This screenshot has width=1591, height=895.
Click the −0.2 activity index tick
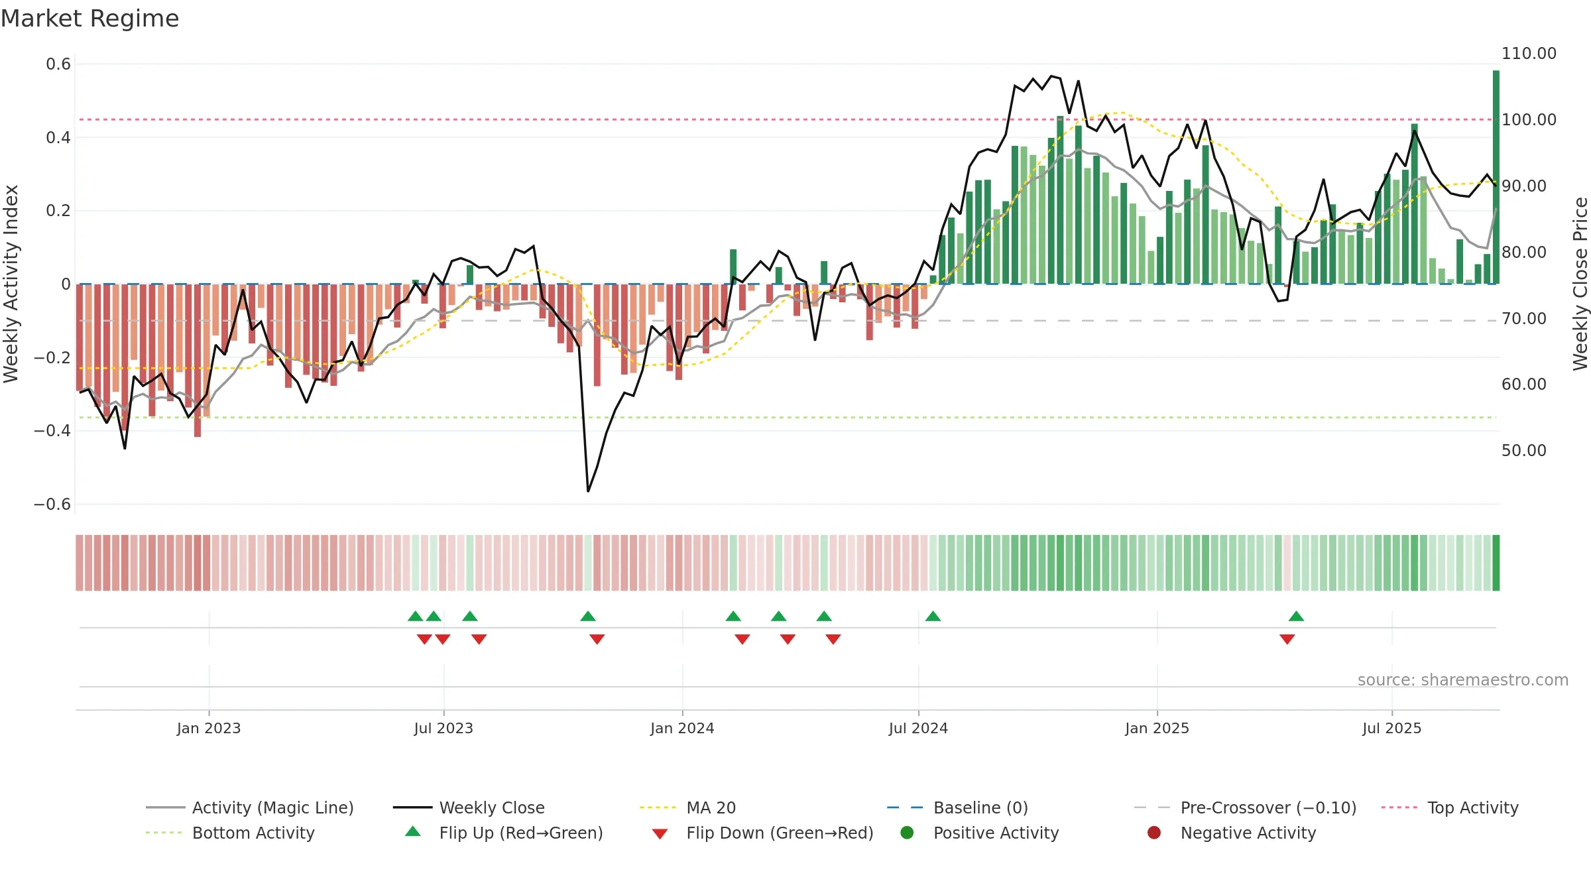pos(52,357)
